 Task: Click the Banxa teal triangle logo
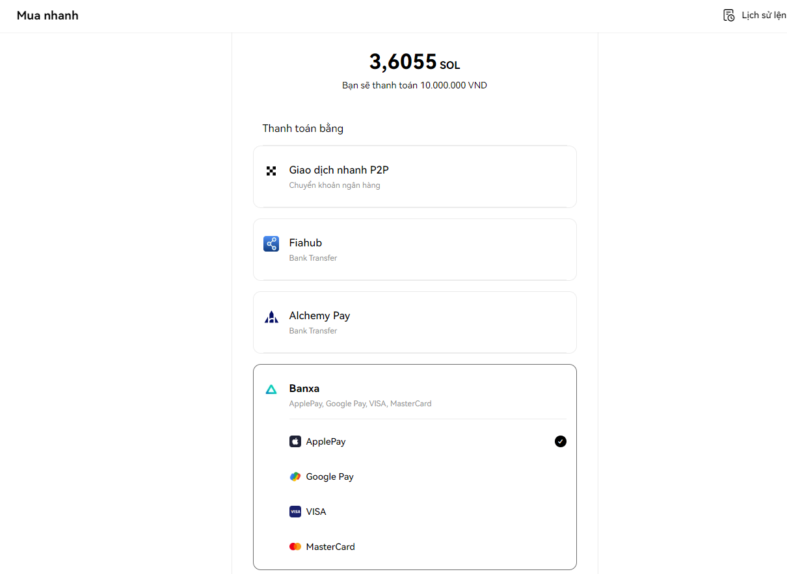click(x=271, y=389)
